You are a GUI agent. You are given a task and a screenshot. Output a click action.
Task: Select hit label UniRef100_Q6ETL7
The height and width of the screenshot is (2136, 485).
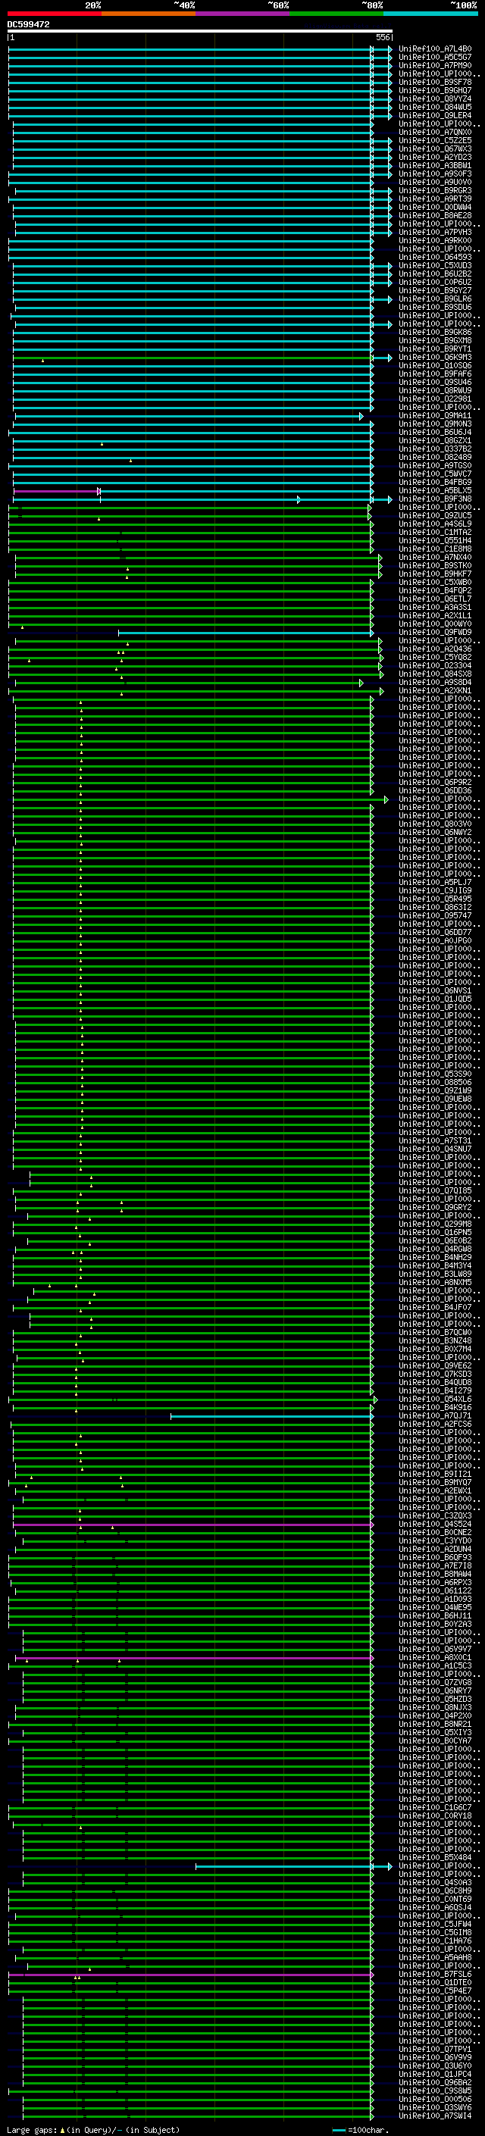coord(435,599)
